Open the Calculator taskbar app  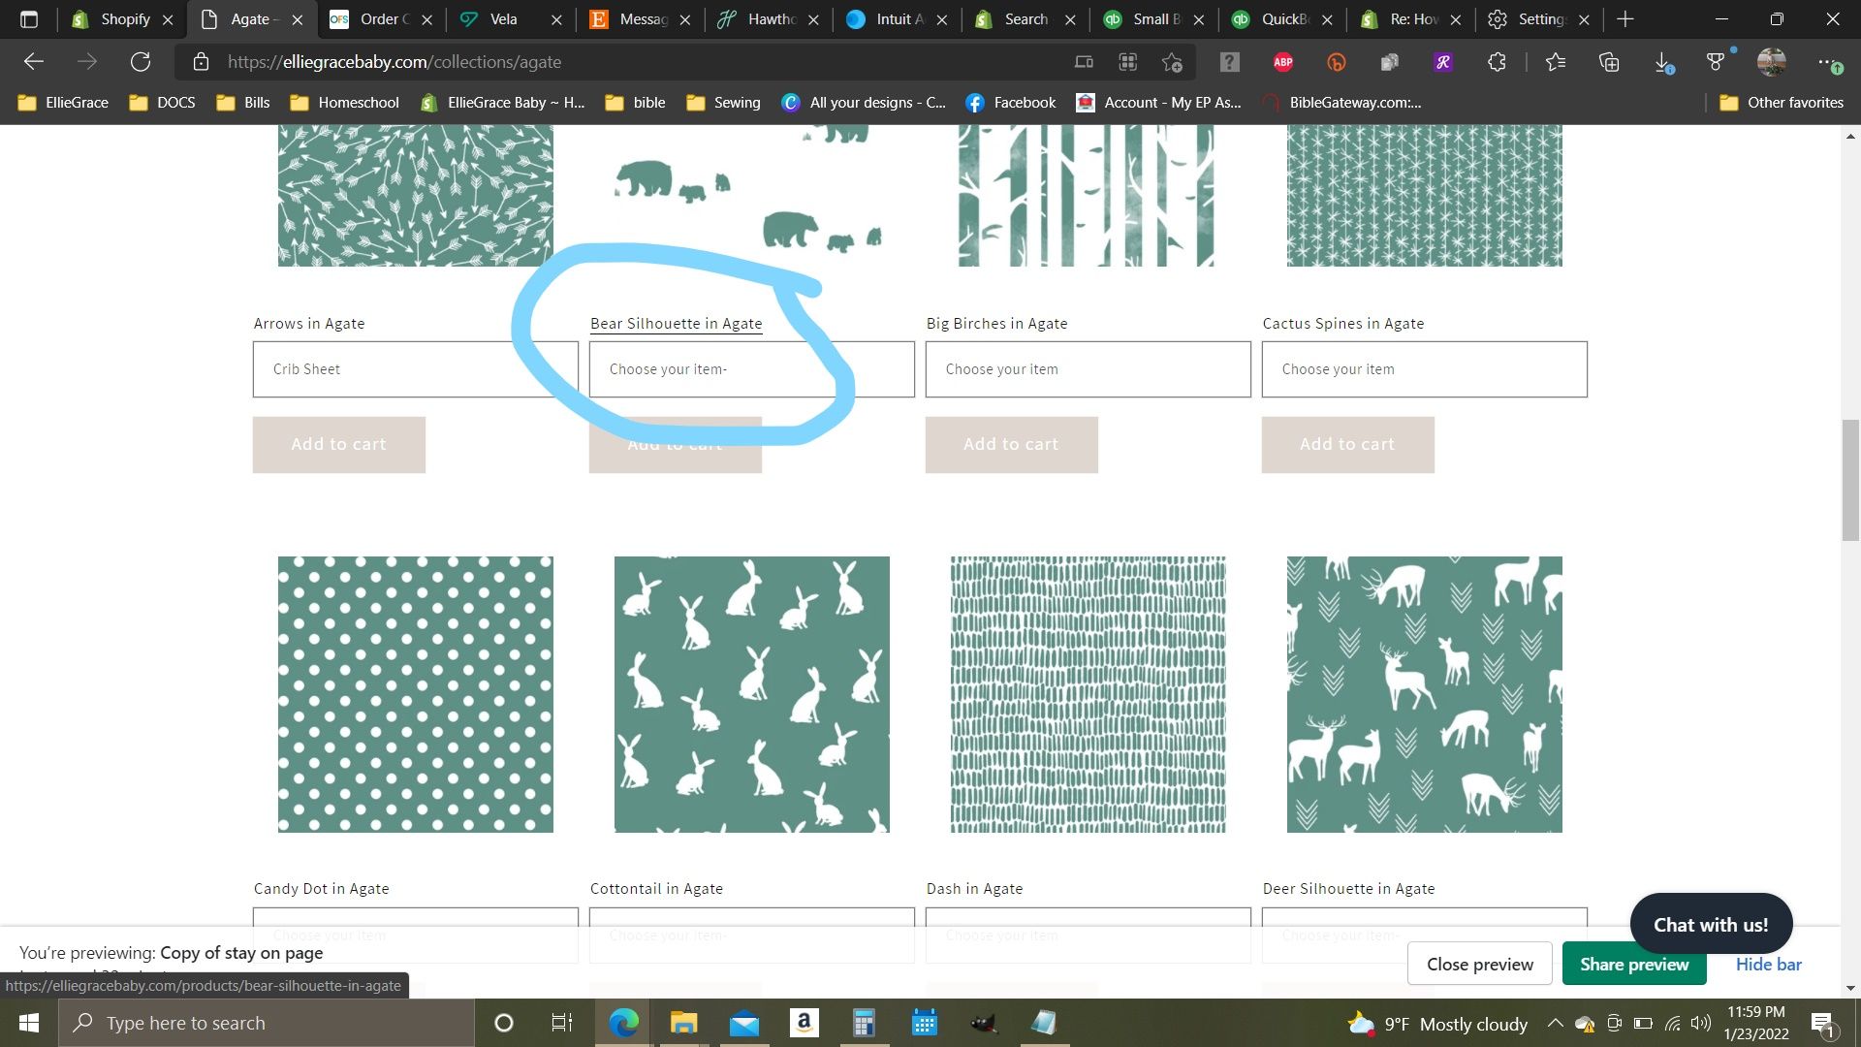click(864, 1023)
